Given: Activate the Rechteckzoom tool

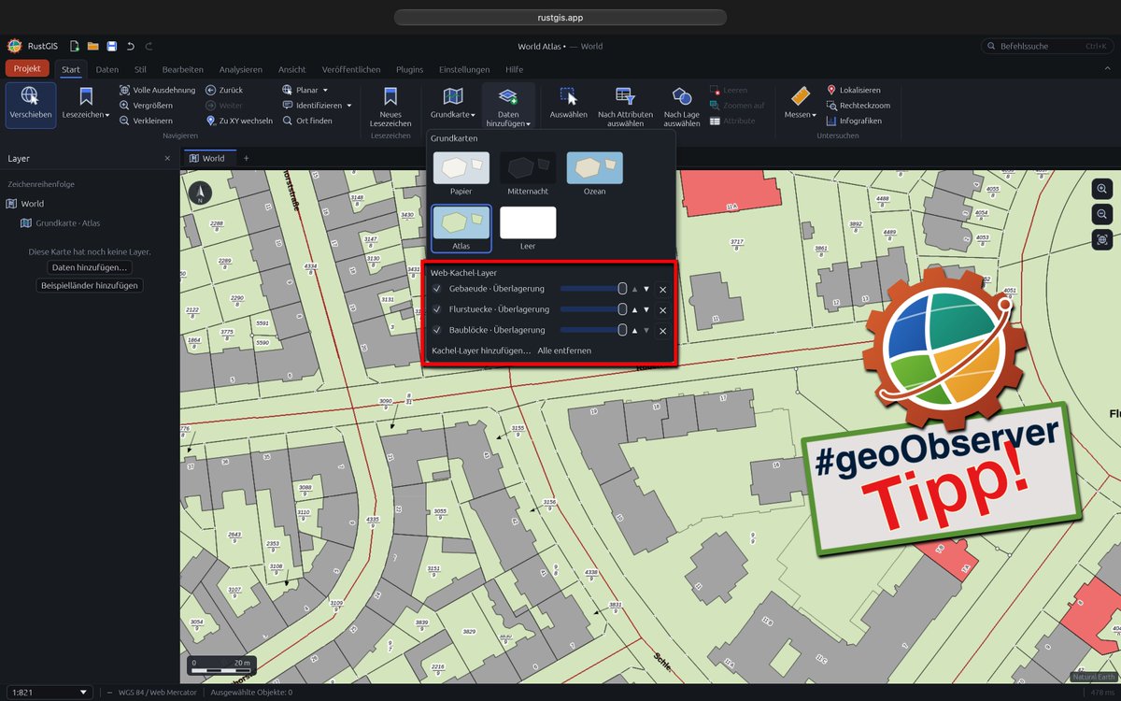Looking at the screenshot, I should [x=858, y=106].
